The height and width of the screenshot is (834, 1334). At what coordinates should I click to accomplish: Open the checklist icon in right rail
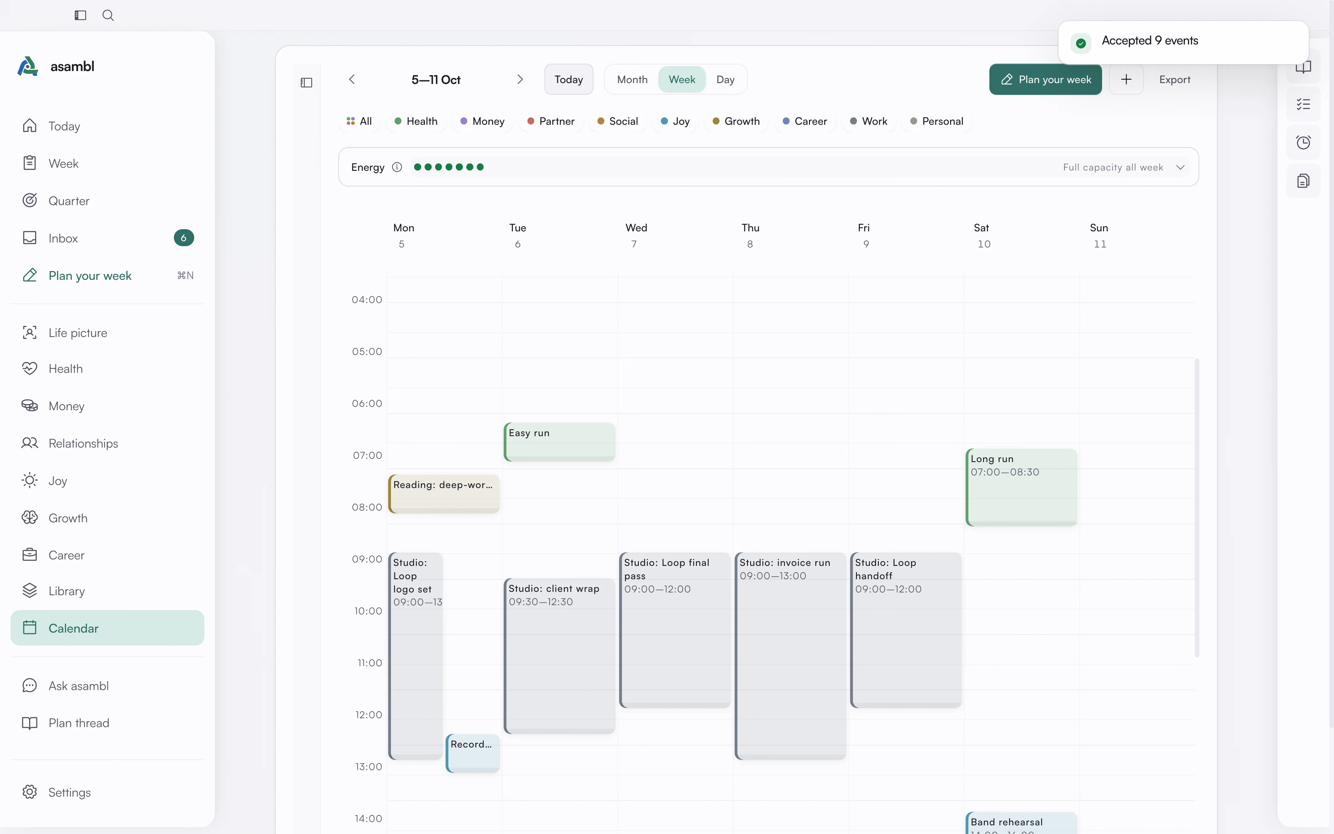pyautogui.click(x=1303, y=104)
